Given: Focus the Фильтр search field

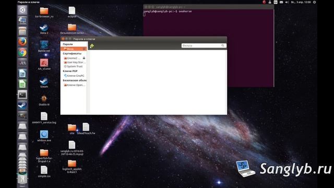Looking at the screenshot, I should 204,45.
